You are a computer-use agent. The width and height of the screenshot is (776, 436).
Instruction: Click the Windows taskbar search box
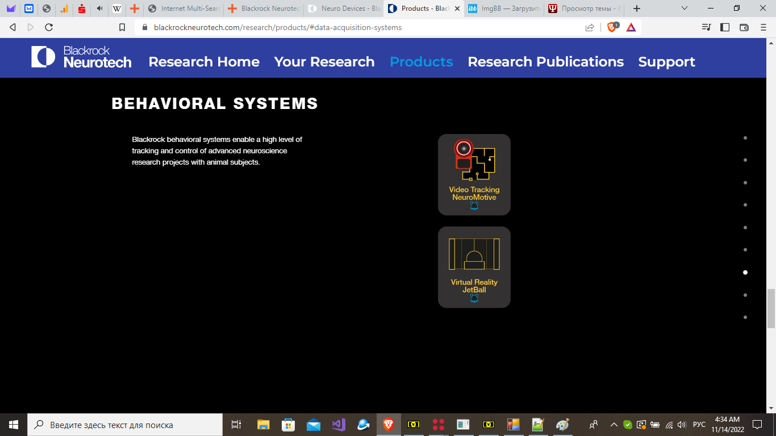tap(125, 425)
